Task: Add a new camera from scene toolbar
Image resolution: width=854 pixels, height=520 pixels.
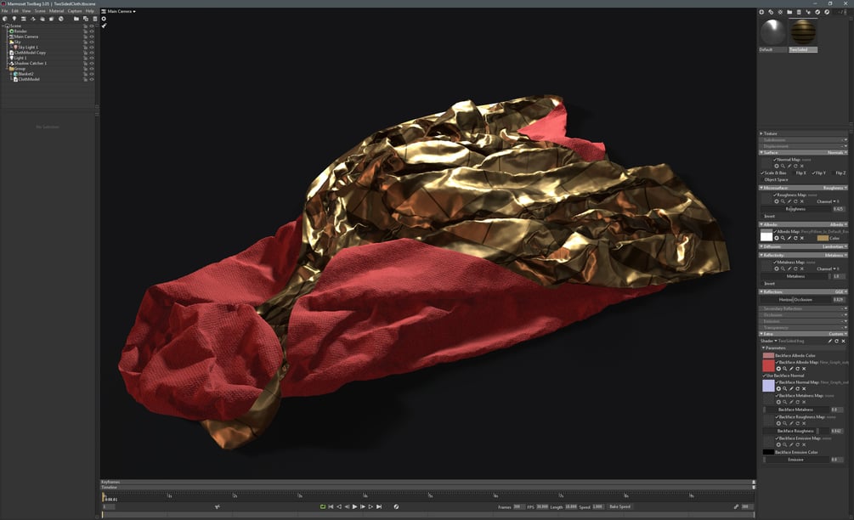Action: tap(24, 19)
